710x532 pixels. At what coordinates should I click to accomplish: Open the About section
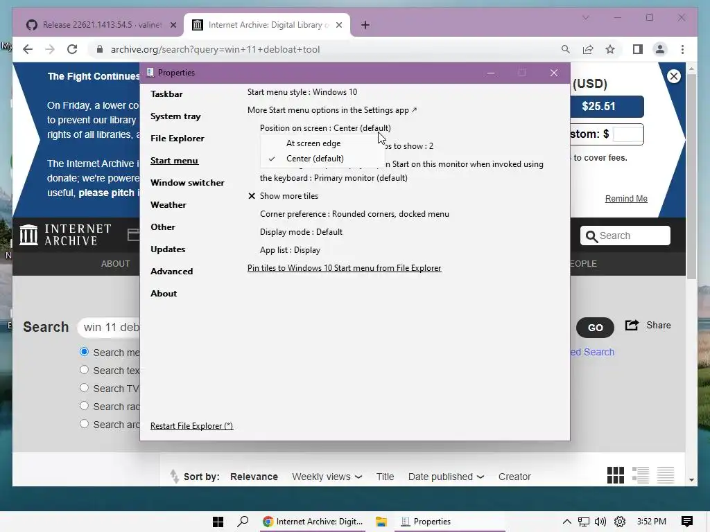click(x=164, y=294)
